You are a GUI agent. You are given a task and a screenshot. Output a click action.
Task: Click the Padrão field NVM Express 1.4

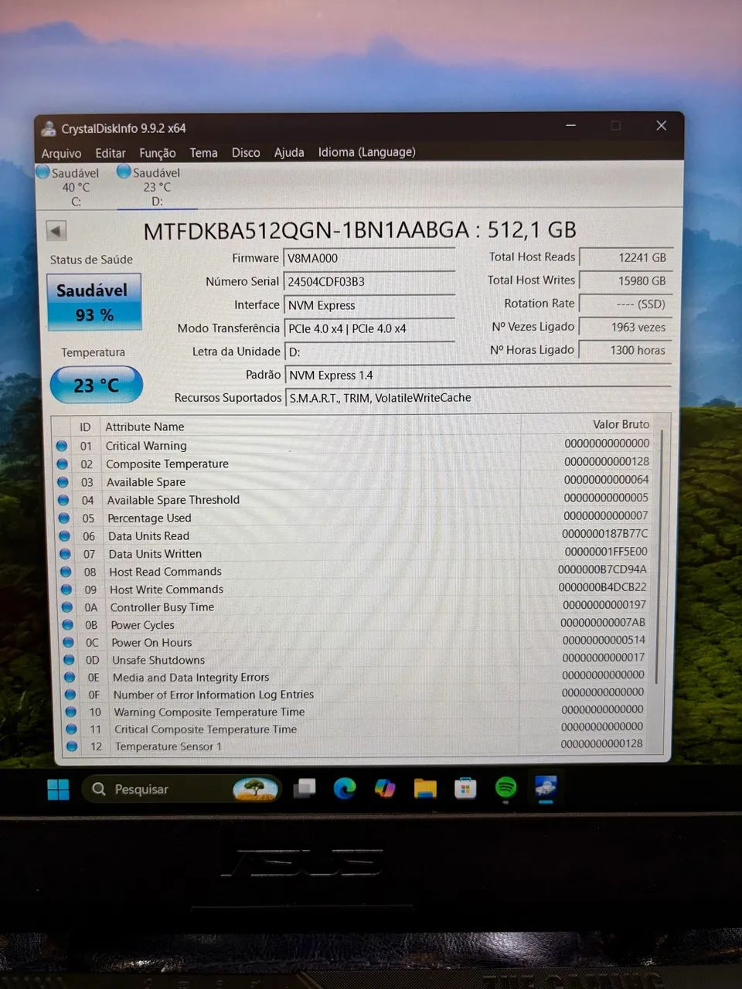pyautogui.click(x=478, y=375)
